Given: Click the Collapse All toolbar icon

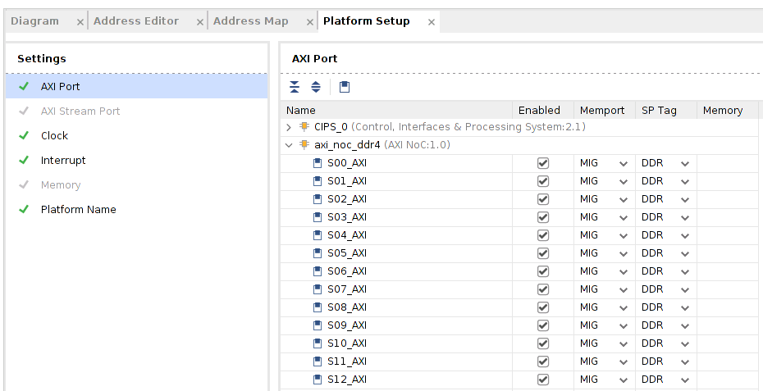Looking at the screenshot, I should 295,87.
